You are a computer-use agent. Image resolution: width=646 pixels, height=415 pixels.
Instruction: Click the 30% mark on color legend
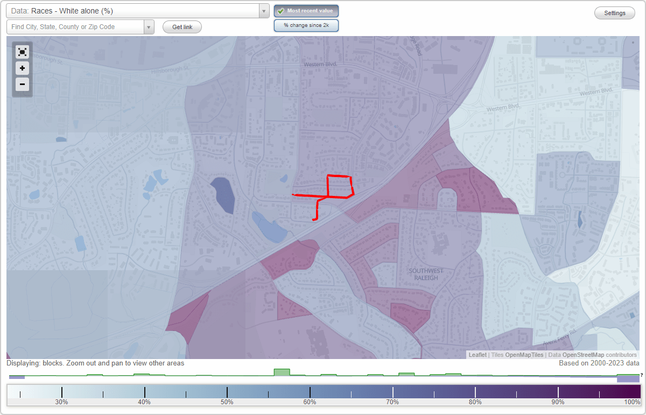(x=61, y=402)
